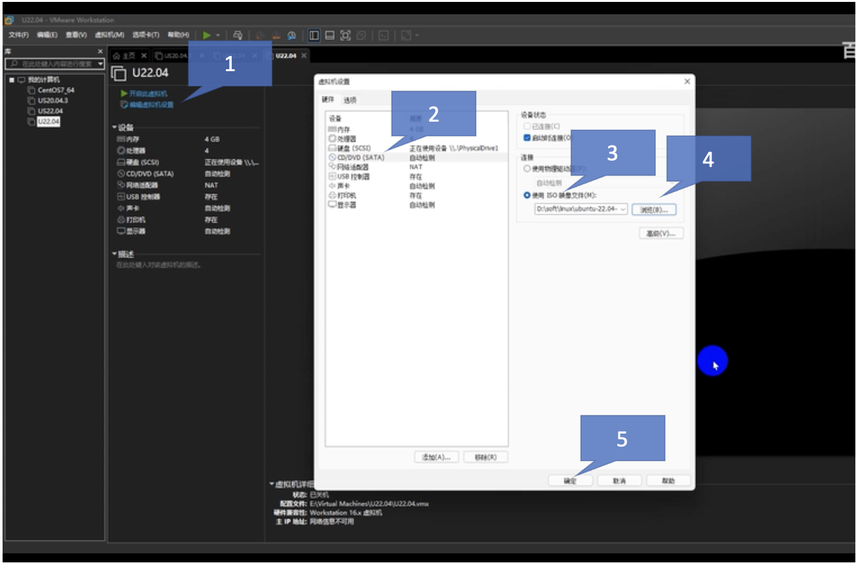
Task: Click the CD/DVD (SATA) icon on summary page
Action: click(x=120, y=173)
